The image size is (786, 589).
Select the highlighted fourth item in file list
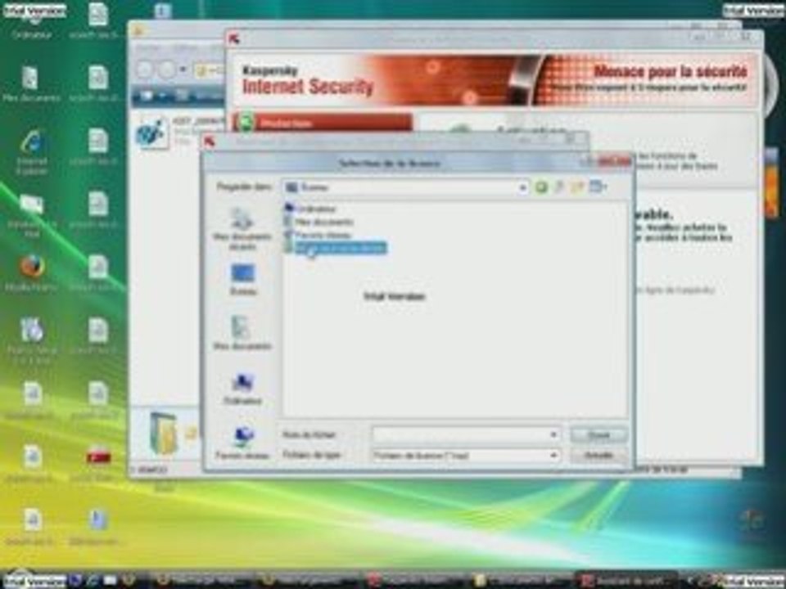pos(336,247)
